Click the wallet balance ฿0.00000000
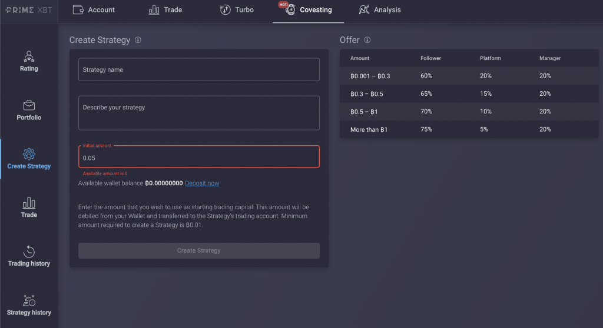This screenshot has width=603, height=328. [164, 183]
